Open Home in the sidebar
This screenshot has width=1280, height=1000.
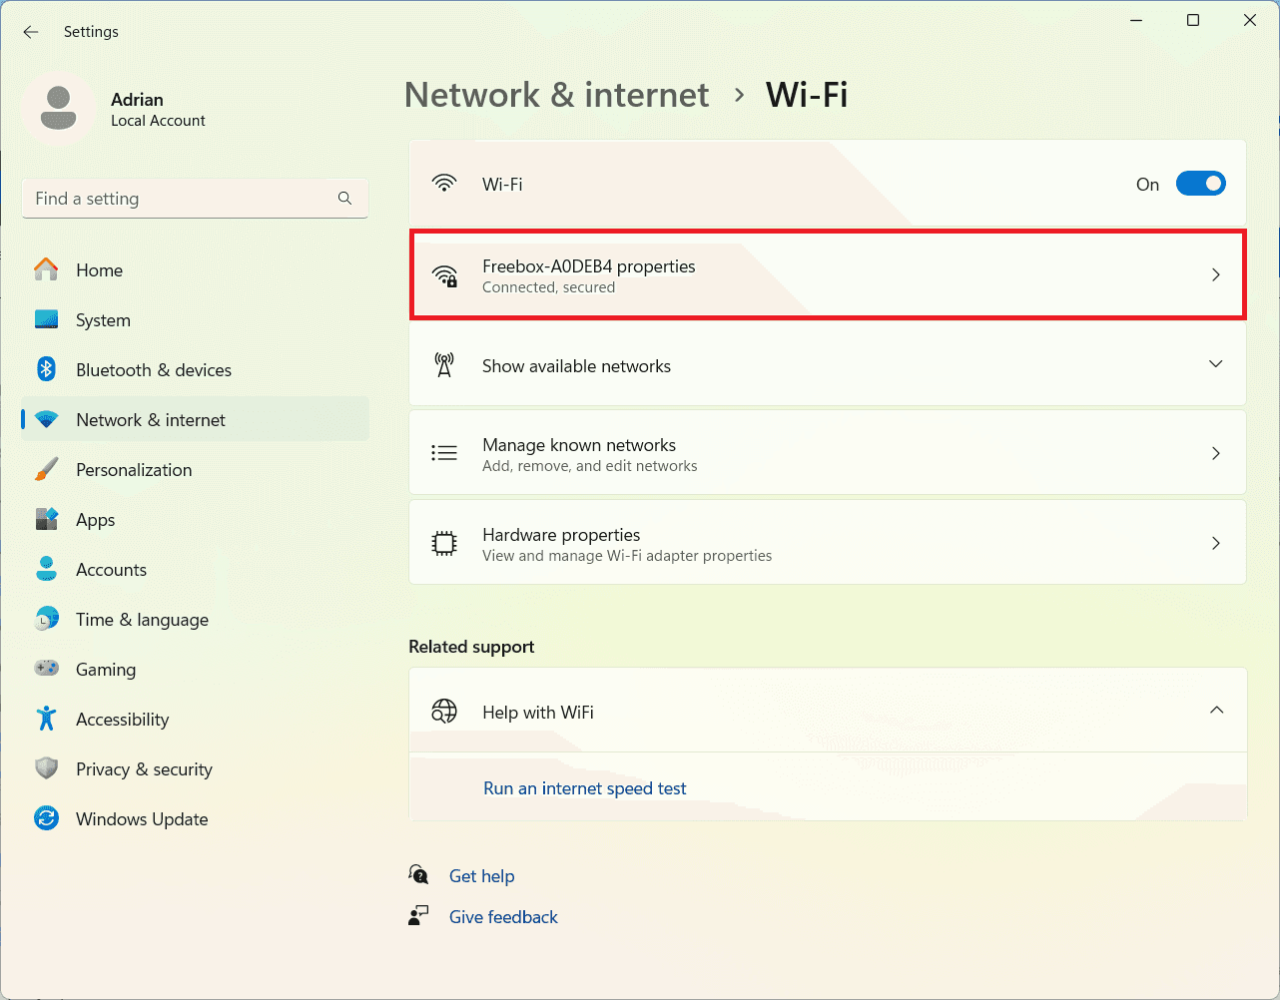(195, 269)
